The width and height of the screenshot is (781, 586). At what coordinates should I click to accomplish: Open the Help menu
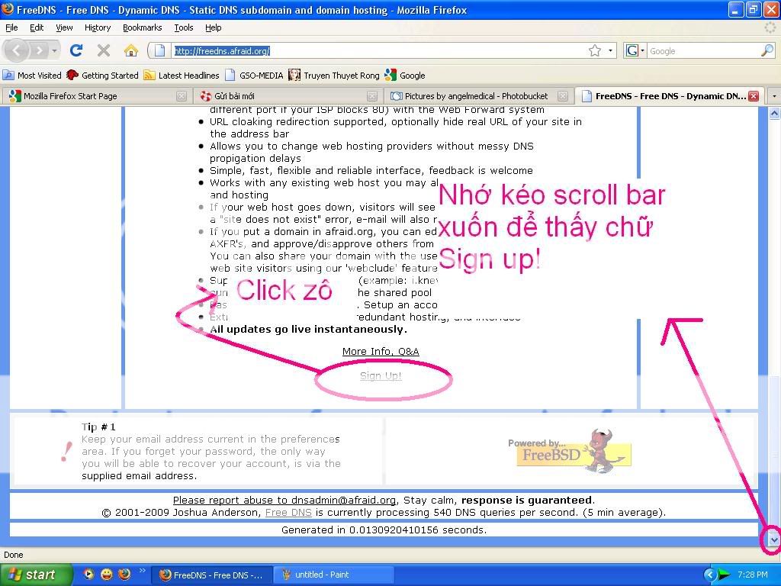click(214, 27)
